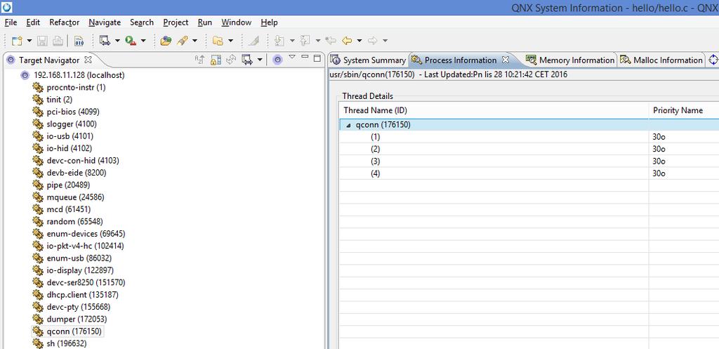Open the Run launch dropdown arrow

tap(143, 41)
